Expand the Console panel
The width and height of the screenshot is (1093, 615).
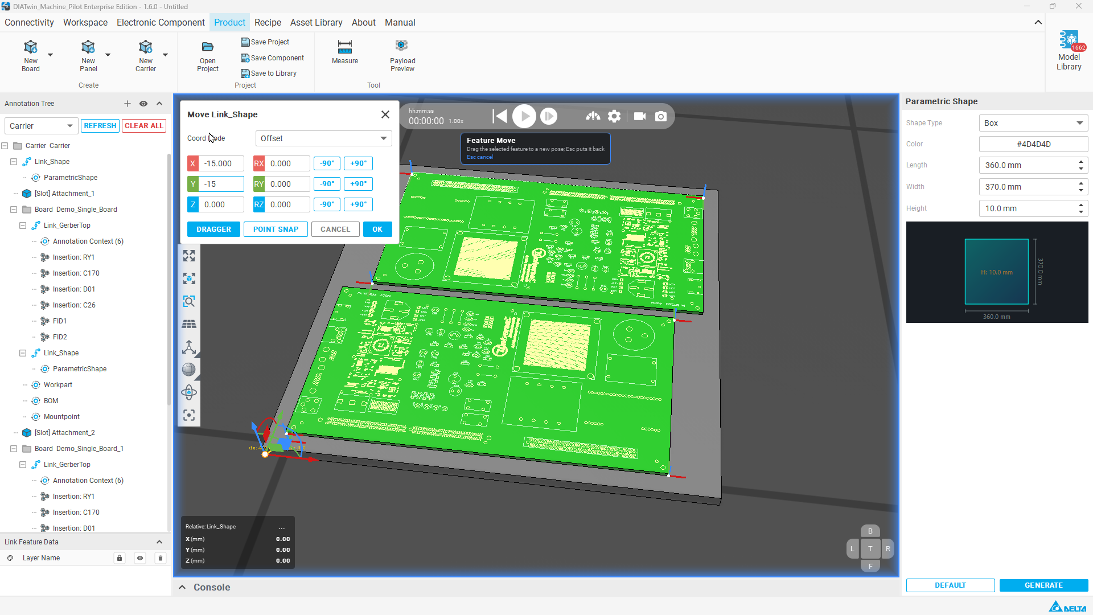(x=182, y=587)
